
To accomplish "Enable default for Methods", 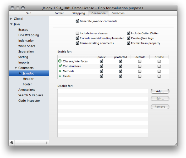I will tap(140, 71).
